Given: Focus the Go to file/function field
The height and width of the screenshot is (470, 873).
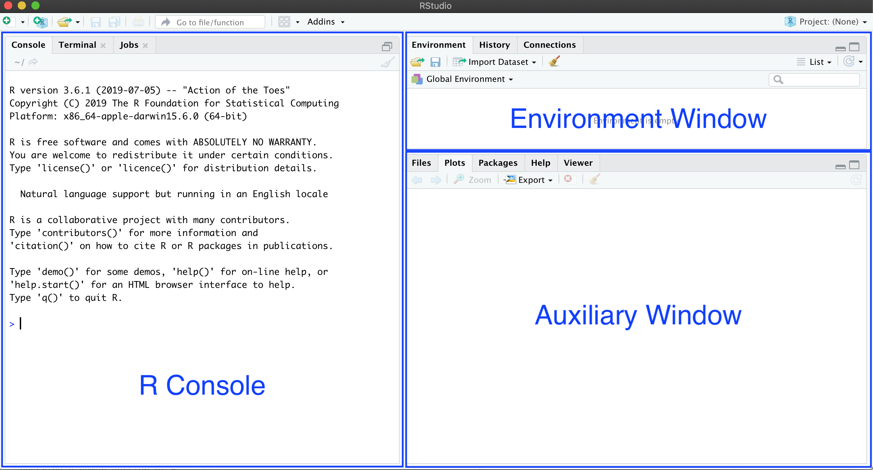Looking at the screenshot, I should coord(210,22).
